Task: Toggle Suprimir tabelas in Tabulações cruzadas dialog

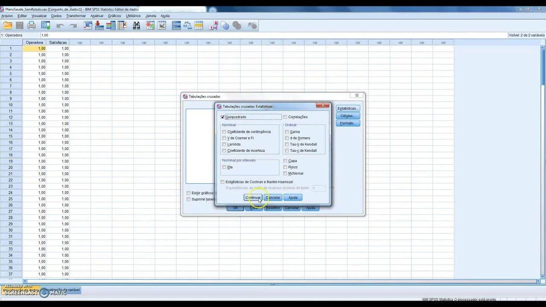Action: (189, 199)
